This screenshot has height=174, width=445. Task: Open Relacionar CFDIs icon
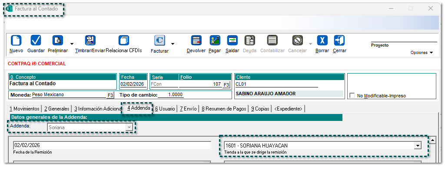click(x=124, y=40)
